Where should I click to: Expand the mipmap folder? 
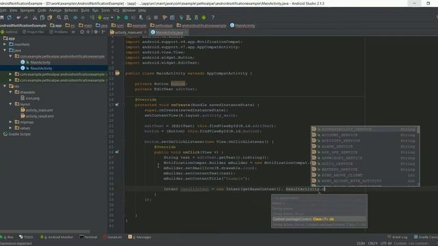click(x=10, y=122)
